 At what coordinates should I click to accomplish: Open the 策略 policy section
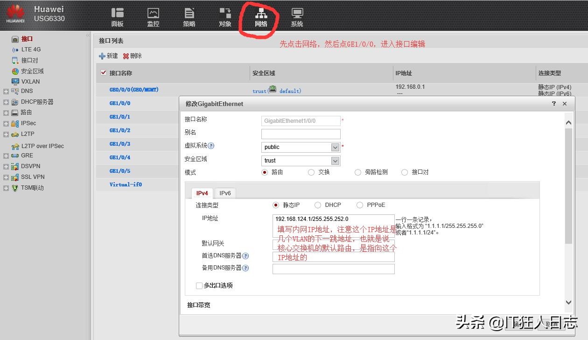[x=189, y=17]
